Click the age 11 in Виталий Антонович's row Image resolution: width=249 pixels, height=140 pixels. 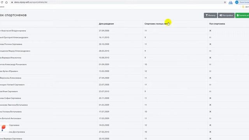point(146,118)
